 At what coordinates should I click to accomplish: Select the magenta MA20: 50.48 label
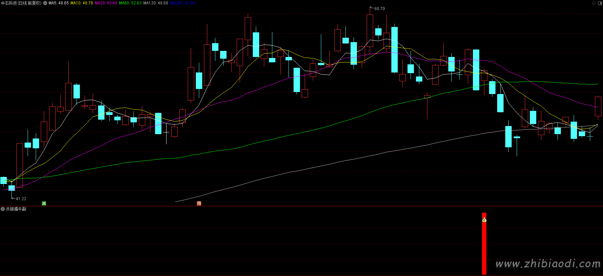click(106, 3)
